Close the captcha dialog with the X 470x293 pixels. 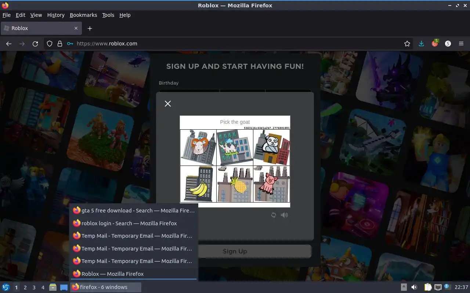tap(168, 104)
